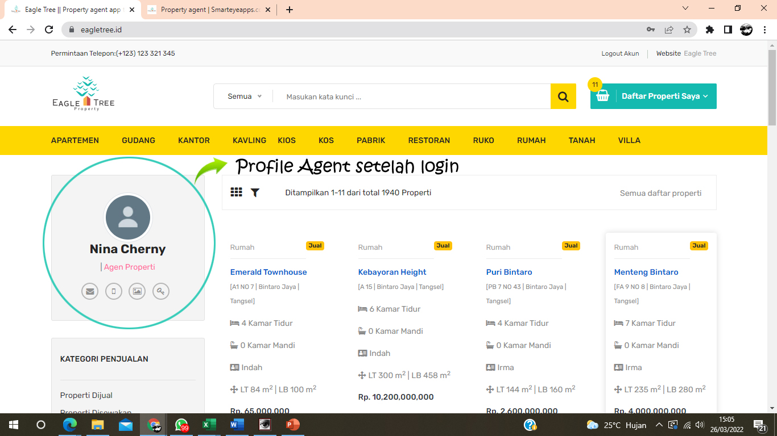This screenshot has height=436, width=777.
Task: Open the Semua category dropdown
Action: point(245,97)
